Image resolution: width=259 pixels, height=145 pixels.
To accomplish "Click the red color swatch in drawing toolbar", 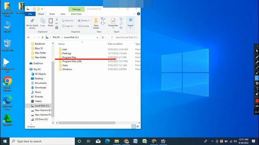I will point(257,101).
